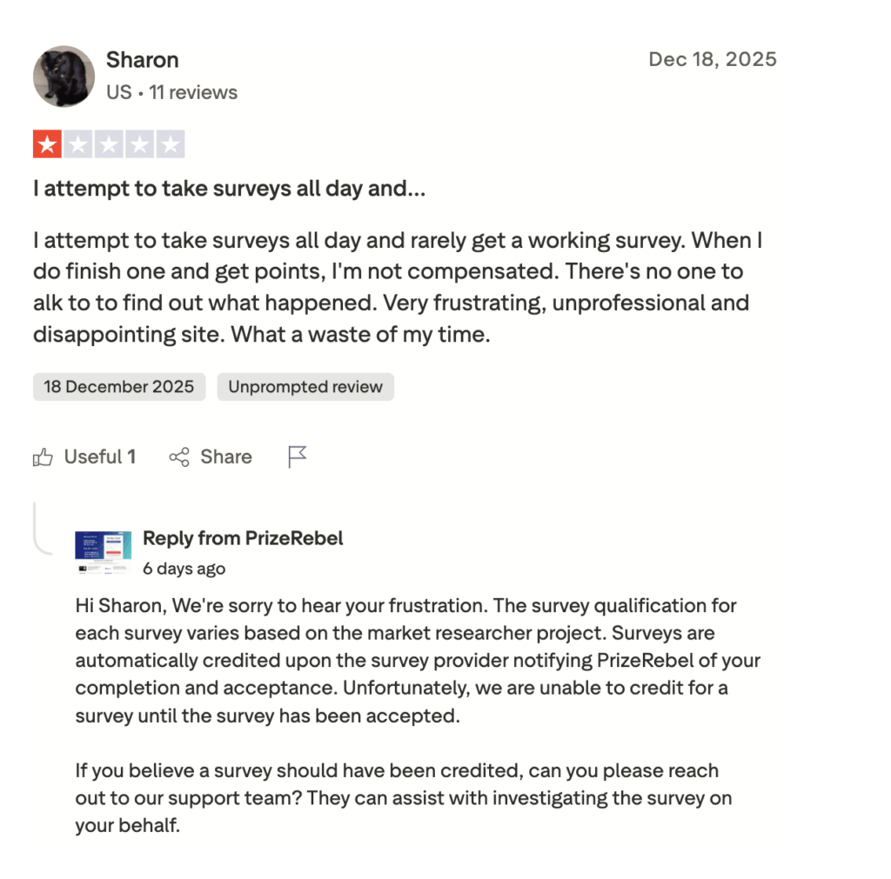Click the fifth star of the rating bar
The height and width of the screenshot is (879, 891).
click(x=169, y=143)
